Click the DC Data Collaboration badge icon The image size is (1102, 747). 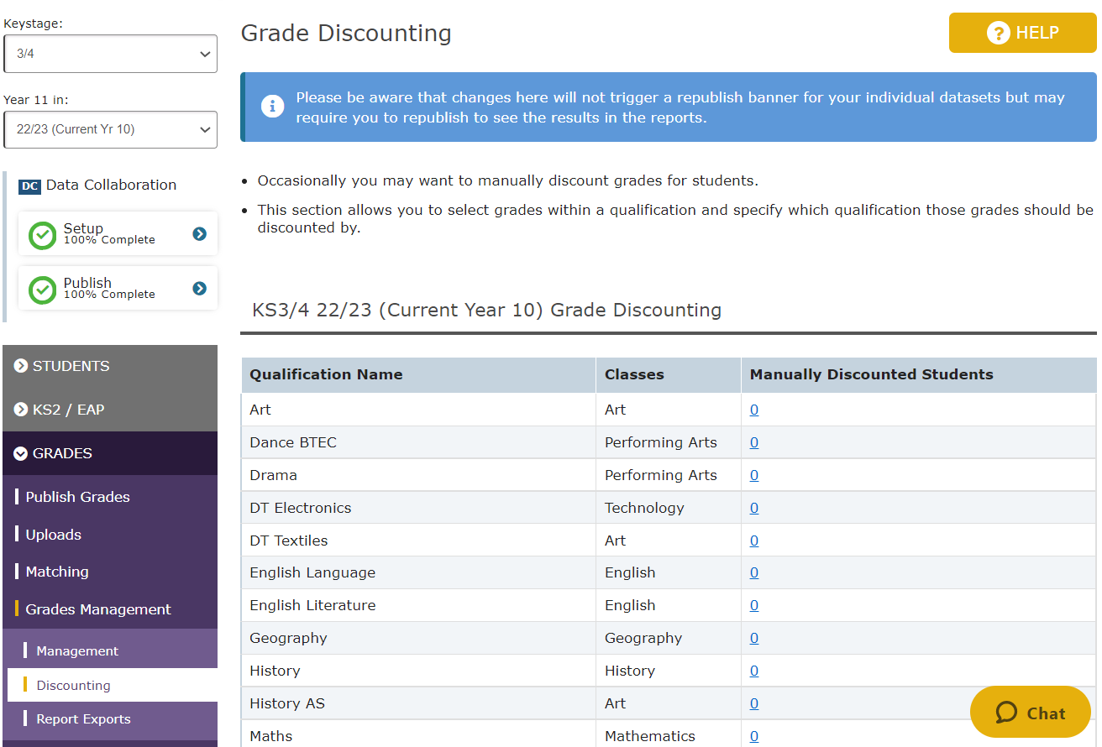(x=29, y=185)
